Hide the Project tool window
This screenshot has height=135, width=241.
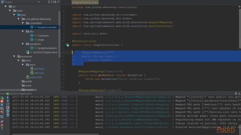(x=59, y=2)
